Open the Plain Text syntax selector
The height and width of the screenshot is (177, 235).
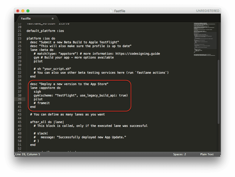click(207, 154)
